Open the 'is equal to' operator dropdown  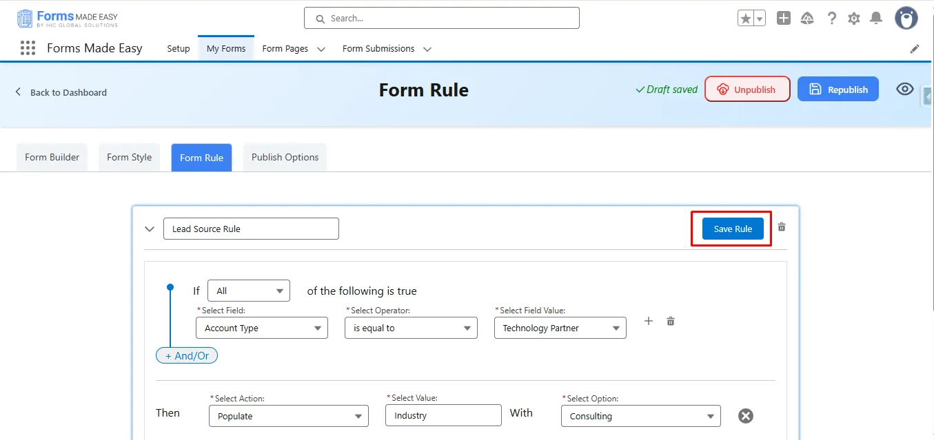(x=411, y=328)
